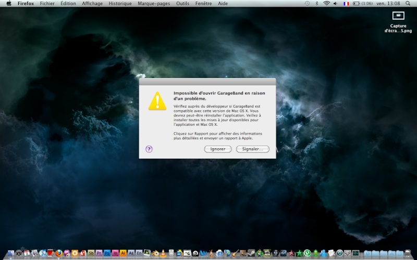417x260 pixels.
Task: Launch Adobe Soundbooth (Sb) from Dock
Action: click(91, 253)
